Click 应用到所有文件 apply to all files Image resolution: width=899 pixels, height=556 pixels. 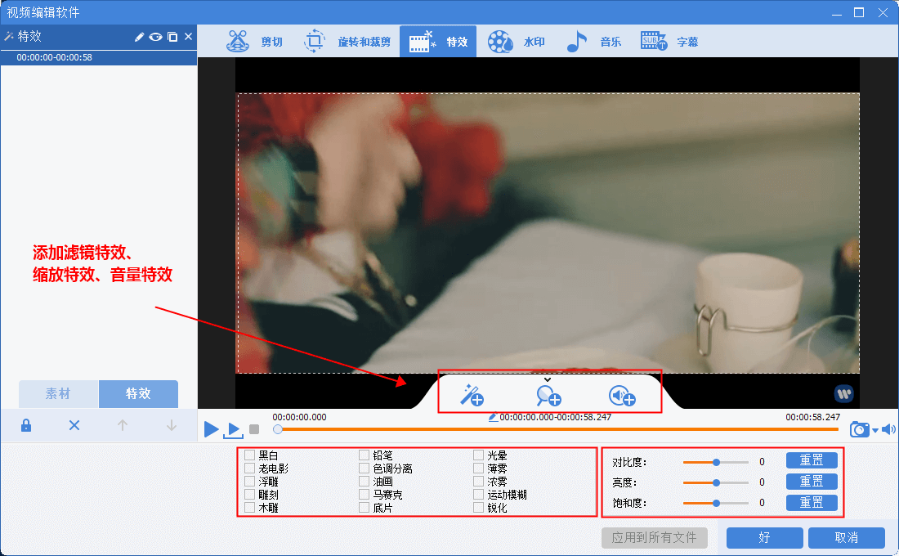coord(654,538)
